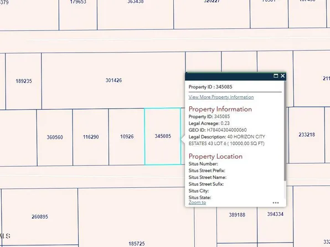330x247 pixels.
Task: Select parcel 10926 on the map
Action: pos(127,137)
